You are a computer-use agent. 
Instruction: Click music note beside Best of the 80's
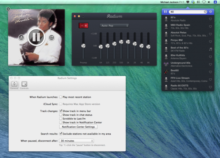[210, 49]
